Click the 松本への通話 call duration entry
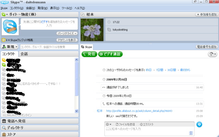219x137 pixels. coord(152,104)
